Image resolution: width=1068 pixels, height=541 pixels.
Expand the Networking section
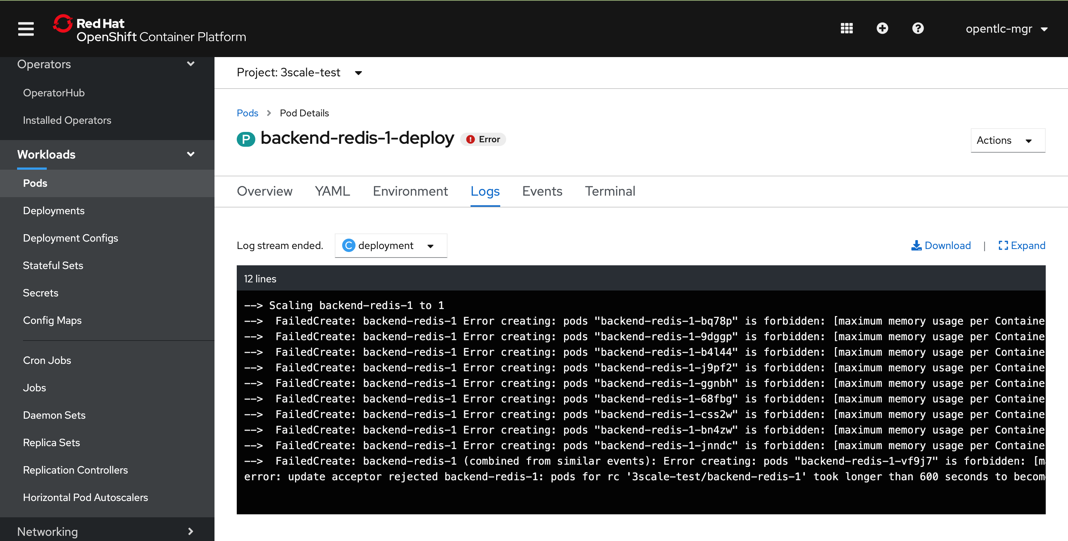pos(107,531)
